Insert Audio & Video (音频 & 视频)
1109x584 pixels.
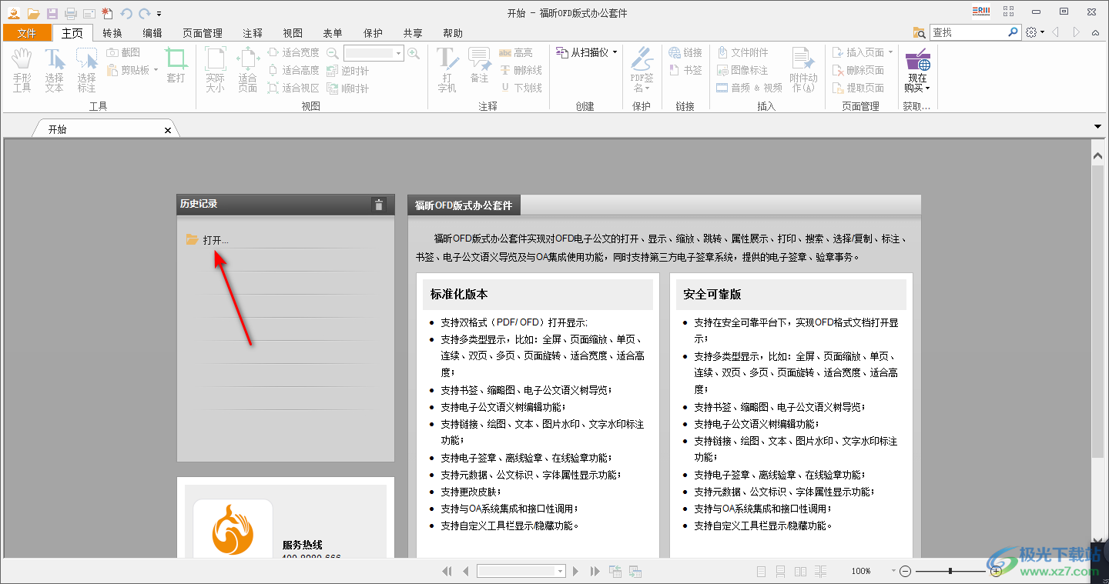click(x=749, y=88)
